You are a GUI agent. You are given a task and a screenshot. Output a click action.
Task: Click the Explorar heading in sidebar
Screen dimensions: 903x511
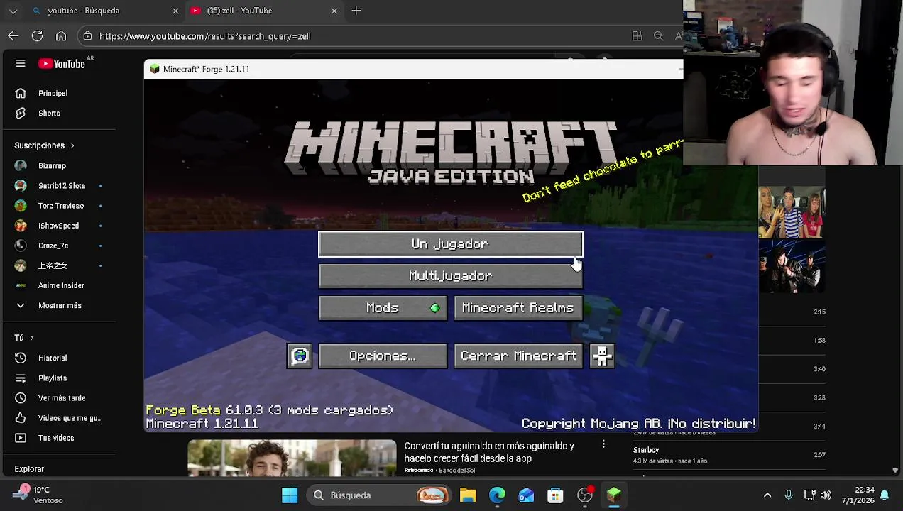pos(29,469)
